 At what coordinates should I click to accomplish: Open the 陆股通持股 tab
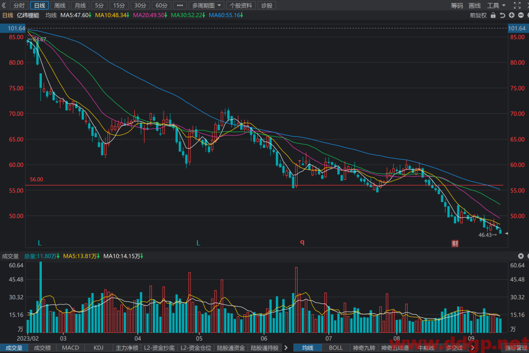click(264, 348)
